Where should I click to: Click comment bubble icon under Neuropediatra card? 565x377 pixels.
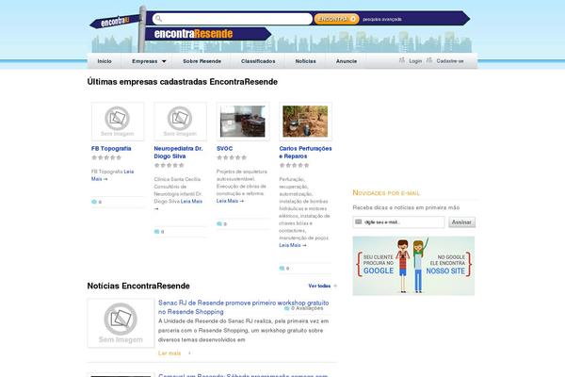pyautogui.click(x=156, y=232)
